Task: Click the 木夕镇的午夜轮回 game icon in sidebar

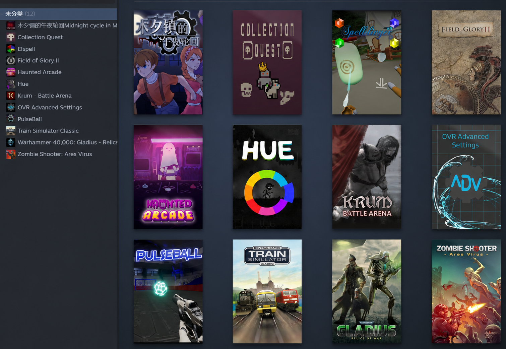Action: [11, 25]
